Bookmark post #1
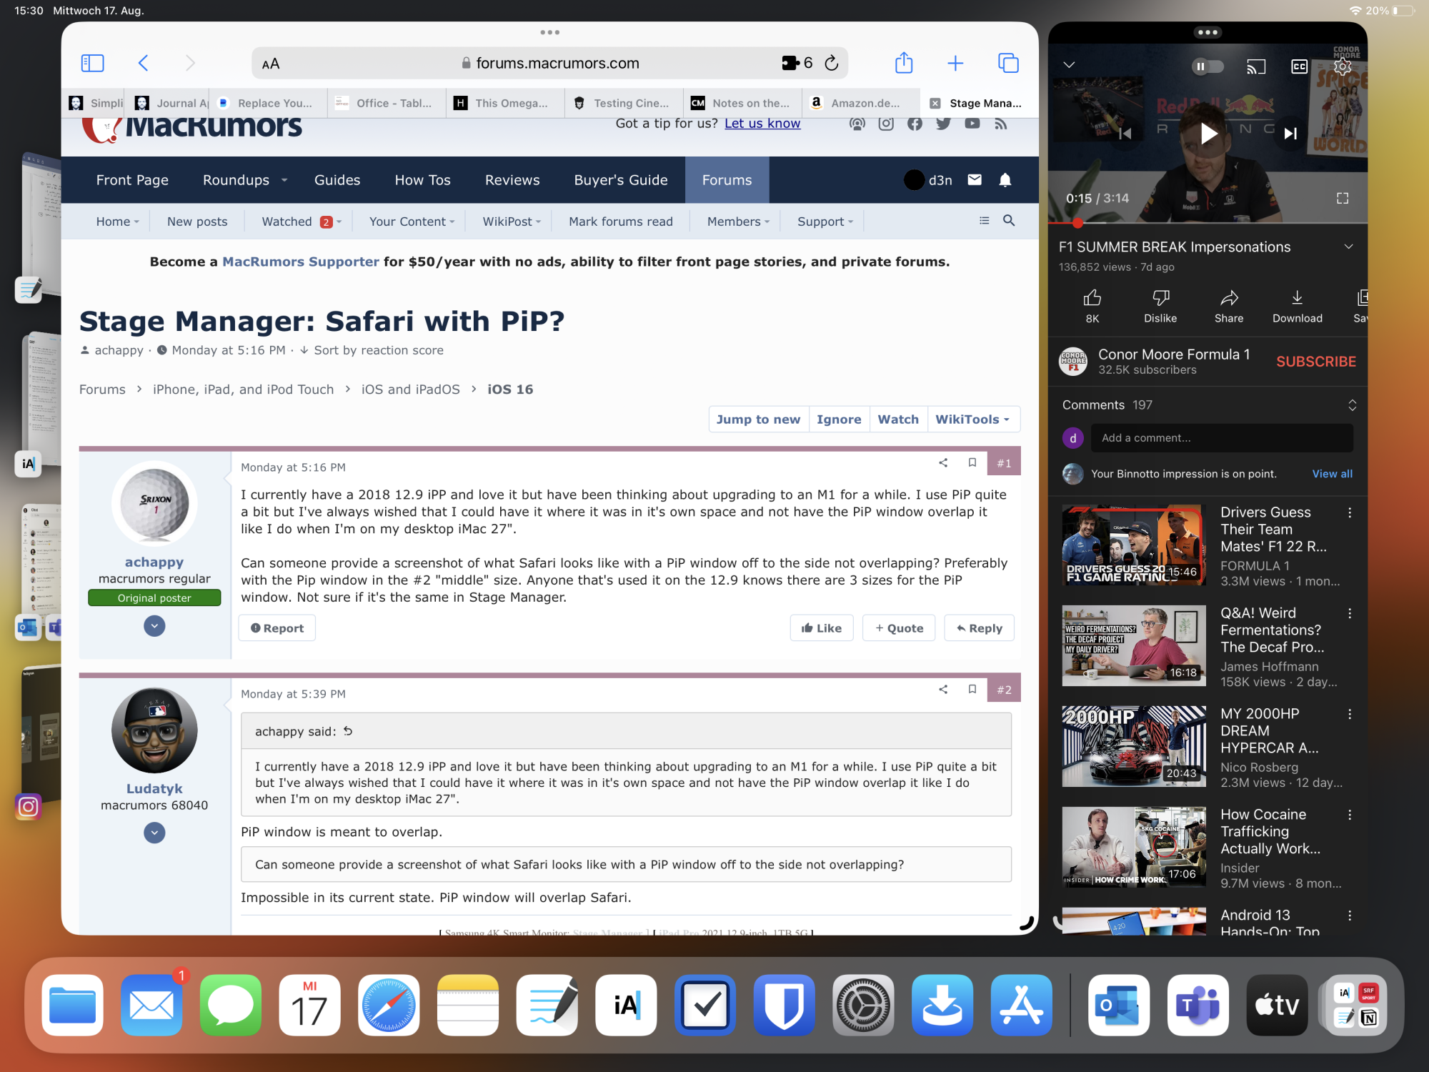Screen dimensions: 1429x1072 (972, 462)
